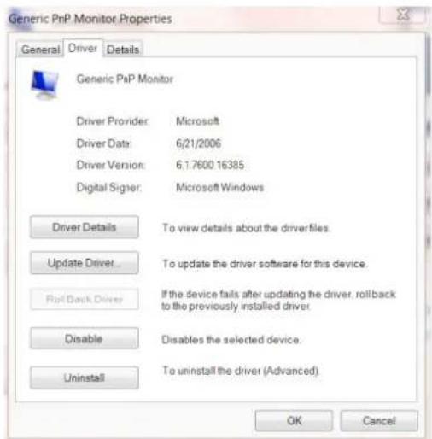Switch to the General tab
This screenshot has height=439, width=432.
click(40, 50)
